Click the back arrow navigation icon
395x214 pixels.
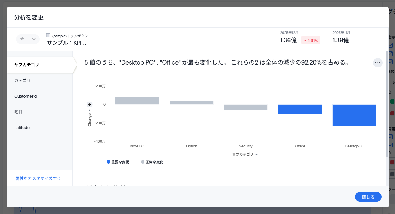pyautogui.click(x=23, y=39)
